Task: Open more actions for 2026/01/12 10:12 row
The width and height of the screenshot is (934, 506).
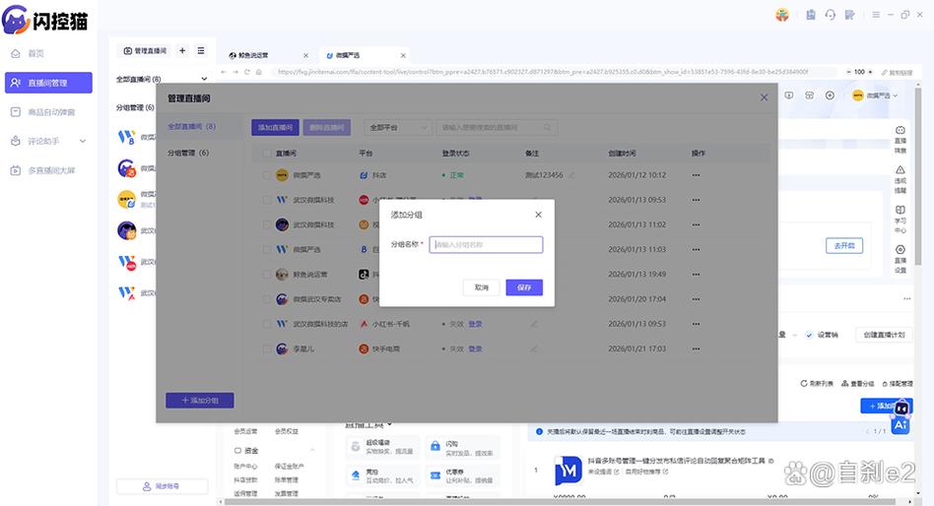Action: [x=696, y=175]
